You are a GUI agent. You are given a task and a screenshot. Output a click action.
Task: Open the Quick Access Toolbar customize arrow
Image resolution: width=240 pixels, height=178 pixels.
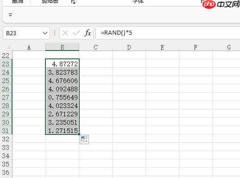[x=10, y=15]
